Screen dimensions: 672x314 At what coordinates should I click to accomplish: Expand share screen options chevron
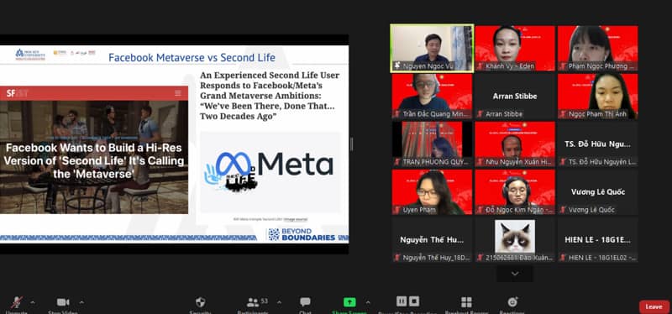coord(368,302)
